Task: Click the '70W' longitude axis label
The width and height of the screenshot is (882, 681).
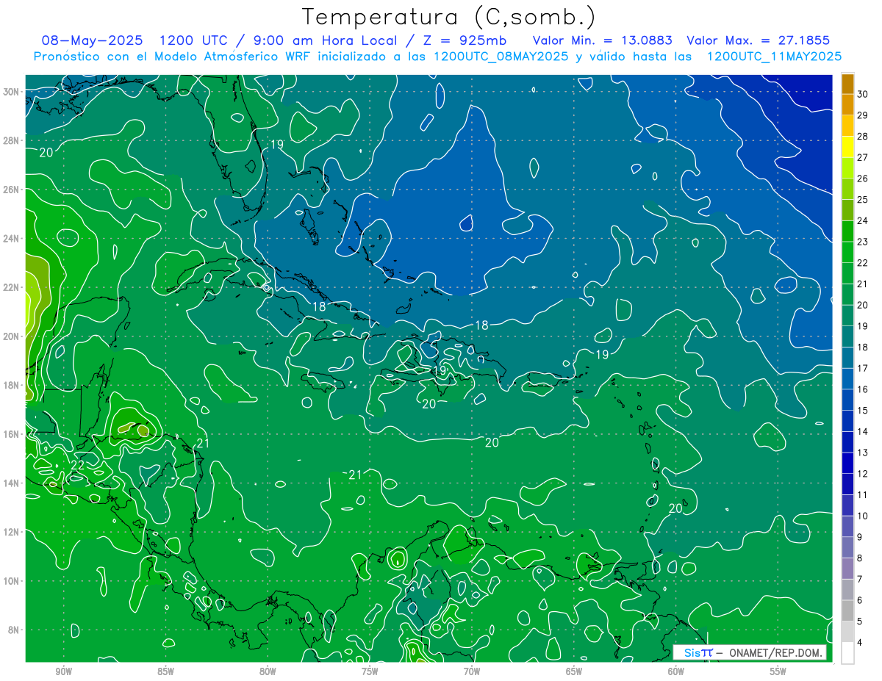Action: coord(472,671)
